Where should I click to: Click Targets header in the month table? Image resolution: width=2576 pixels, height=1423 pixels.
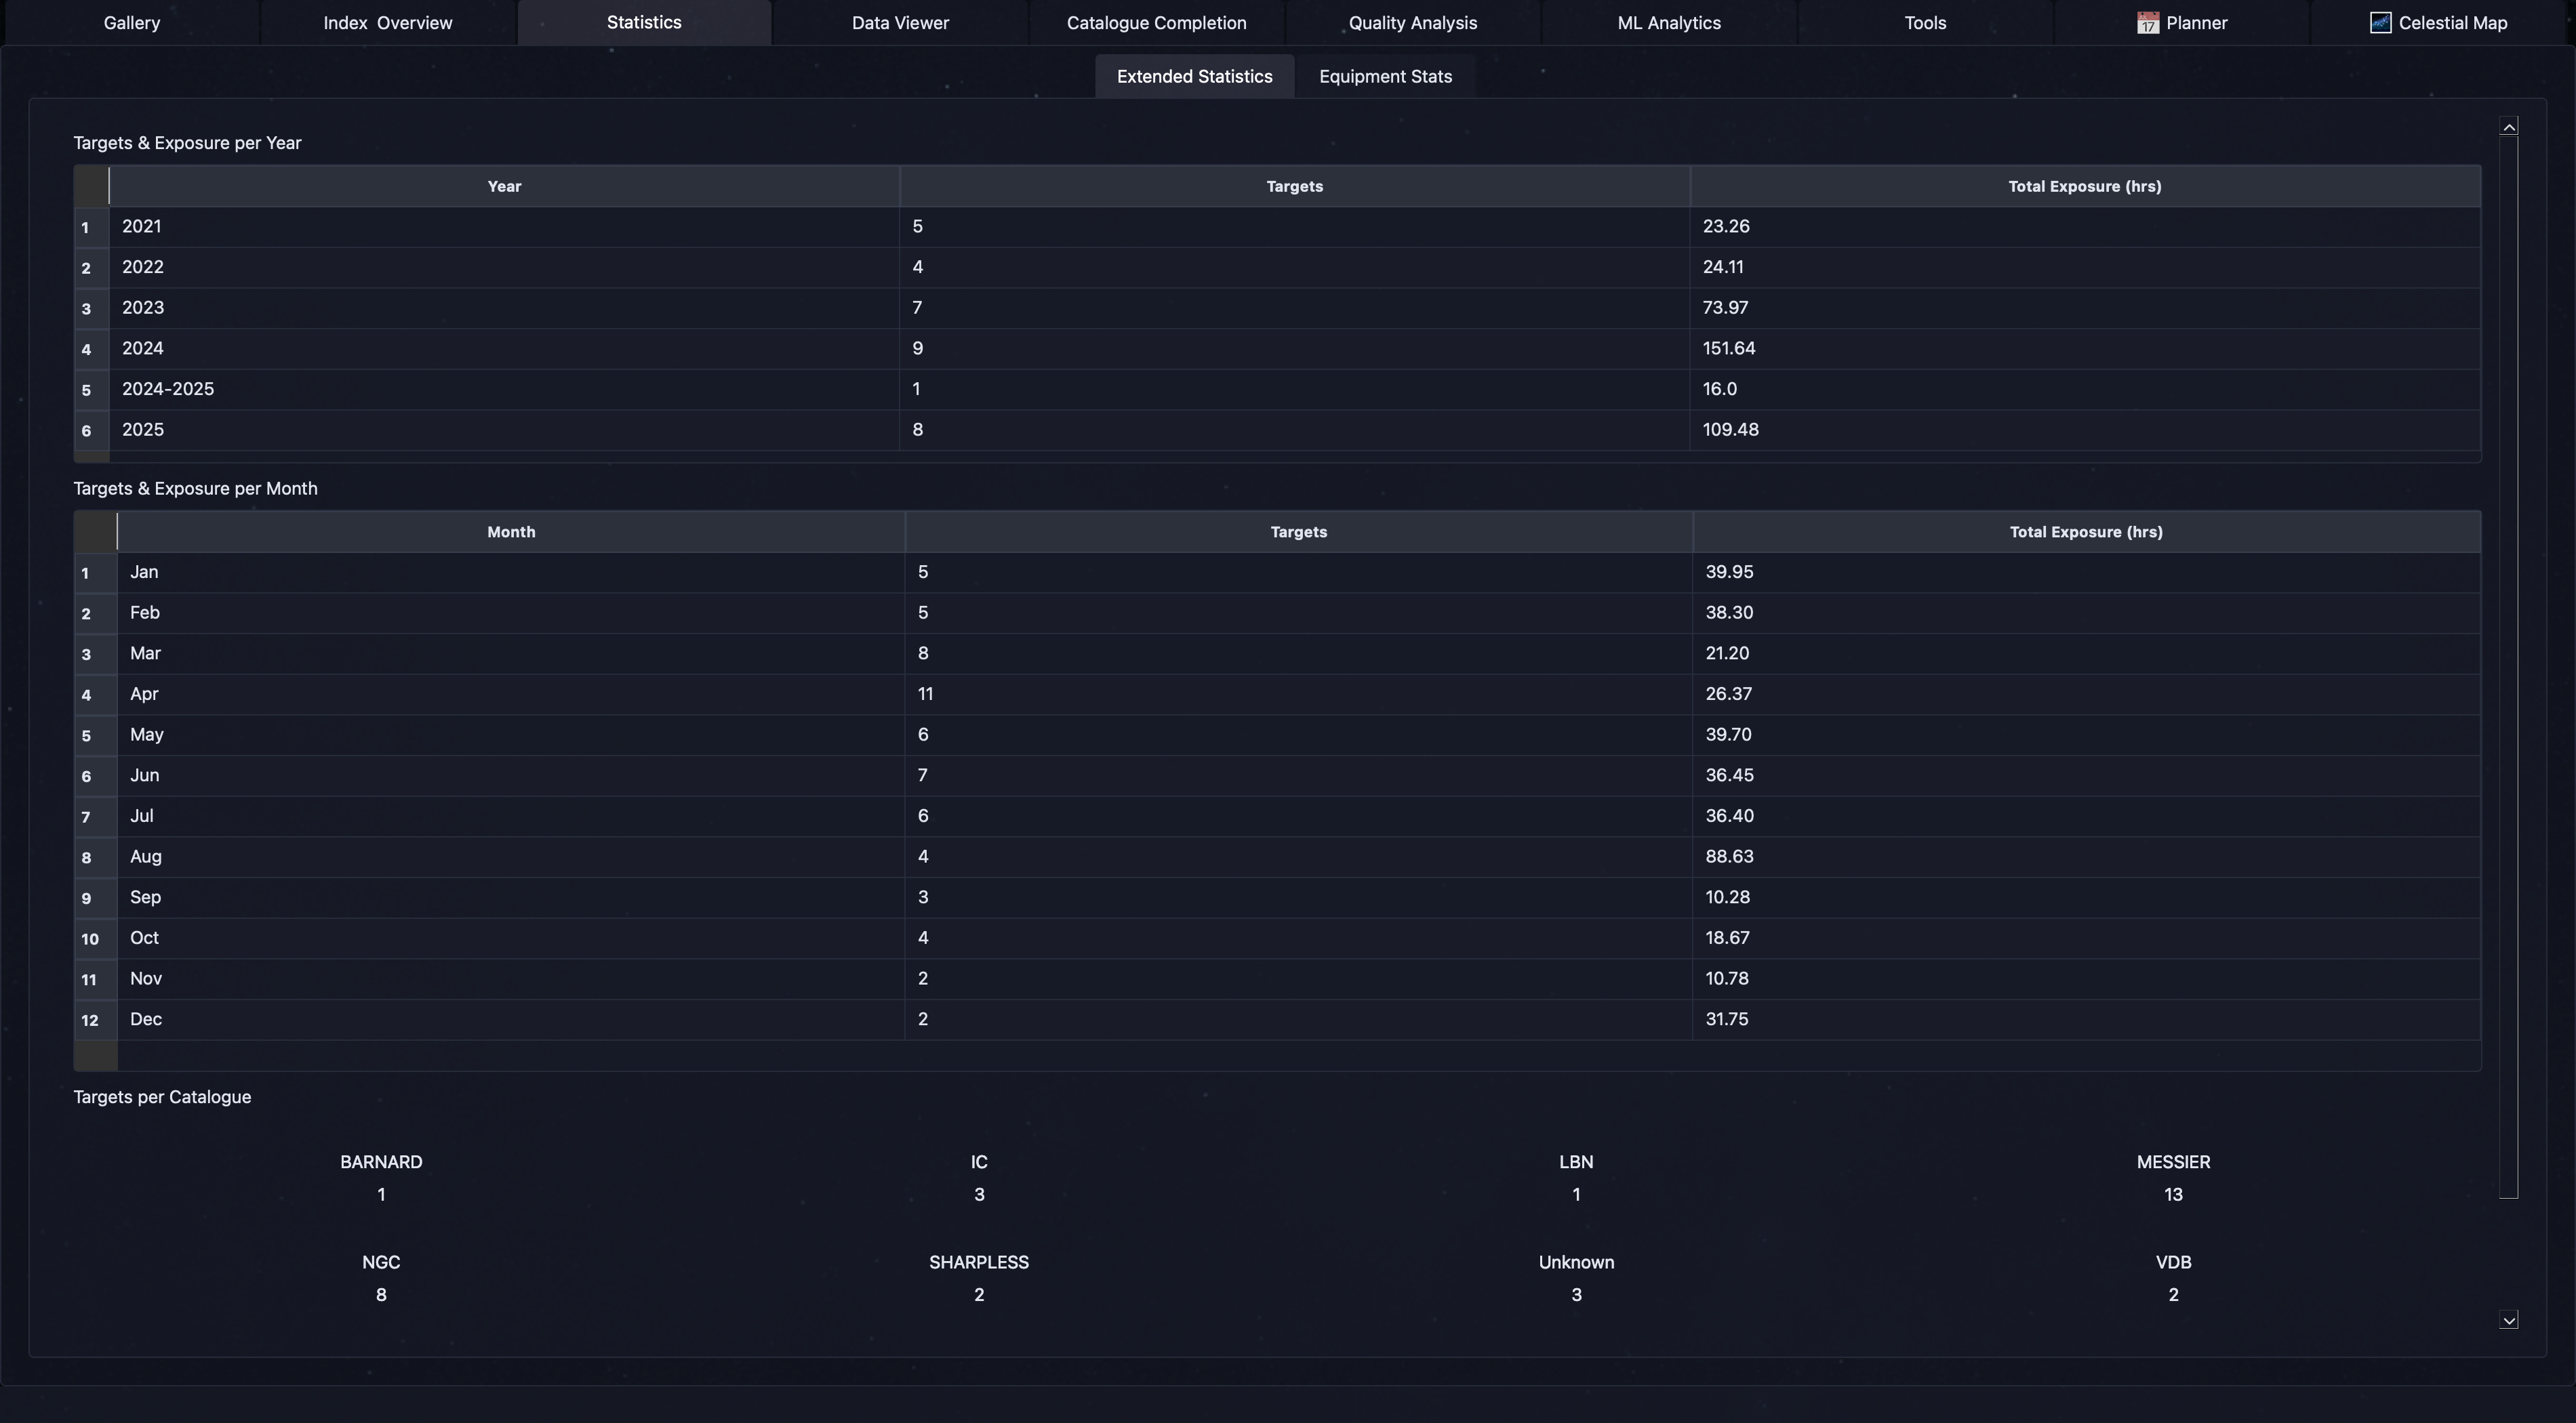coord(1298,533)
